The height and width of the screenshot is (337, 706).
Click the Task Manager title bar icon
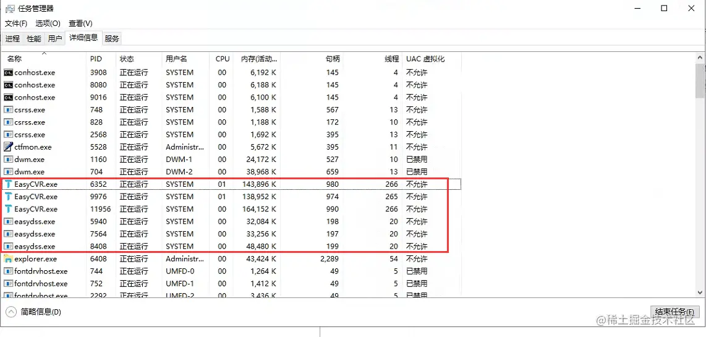pyautogui.click(x=10, y=8)
